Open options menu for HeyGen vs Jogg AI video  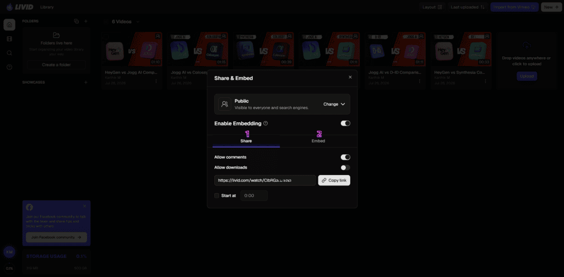156,81
